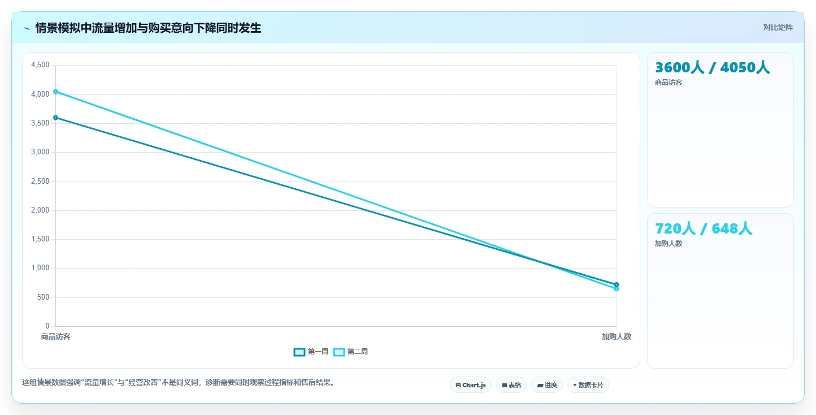
Task: Click the 第二周 data point at 商品访客
Action: [x=55, y=92]
